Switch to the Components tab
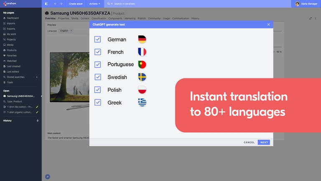The width and height of the screenshot is (321, 181). [115, 18]
